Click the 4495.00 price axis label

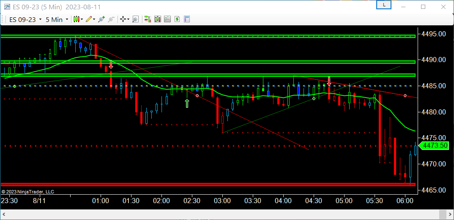coord(434,34)
